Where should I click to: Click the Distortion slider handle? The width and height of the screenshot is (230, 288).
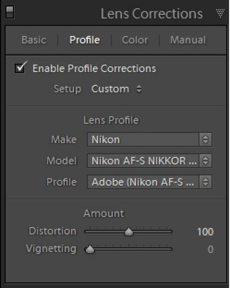click(x=129, y=232)
